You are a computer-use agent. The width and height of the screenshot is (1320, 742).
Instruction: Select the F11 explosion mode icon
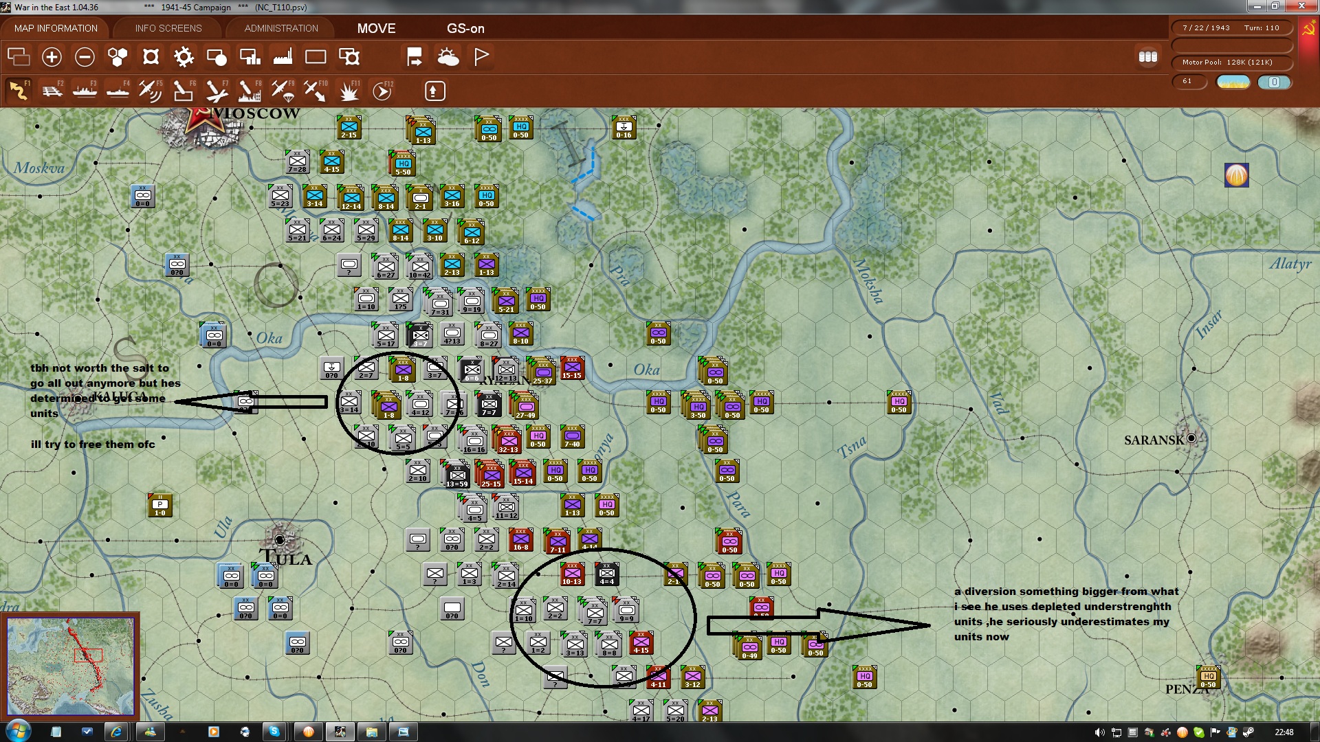pyautogui.click(x=349, y=91)
